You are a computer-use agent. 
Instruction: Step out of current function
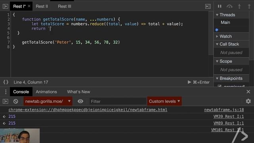(x=249, y=6)
